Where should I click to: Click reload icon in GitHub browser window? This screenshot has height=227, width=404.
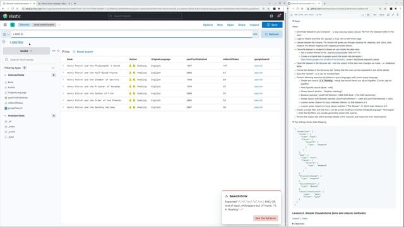click(297, 8)
